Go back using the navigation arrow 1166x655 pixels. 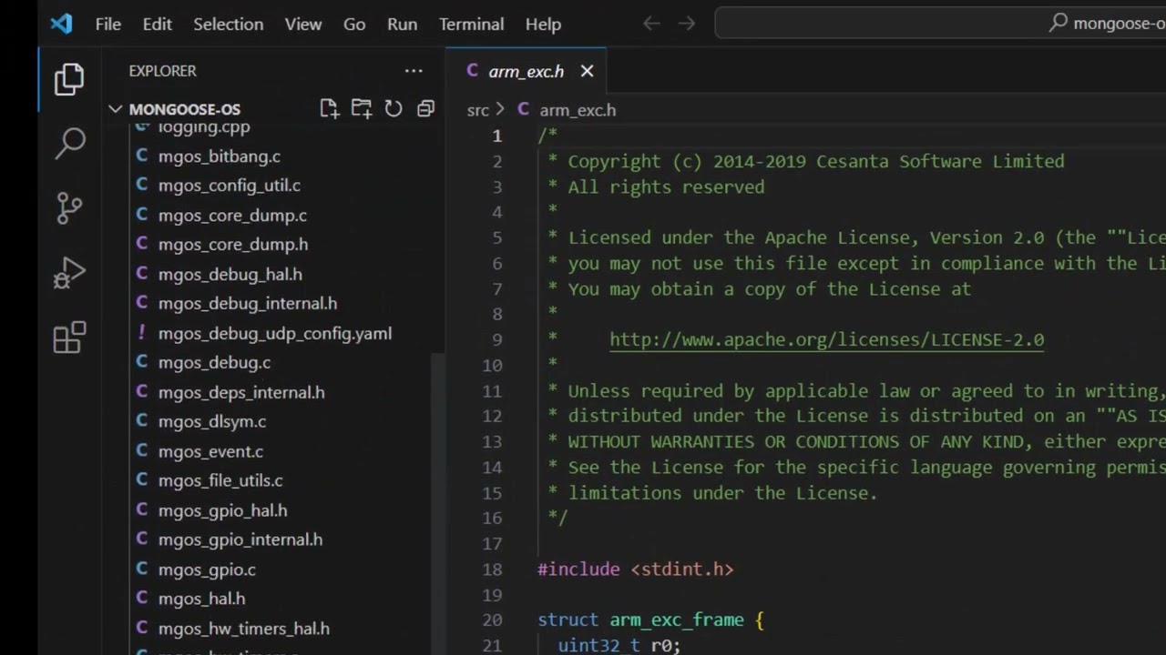tap(651, 24)
